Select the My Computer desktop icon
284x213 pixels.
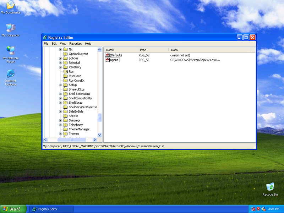click(x=11, y=28)
